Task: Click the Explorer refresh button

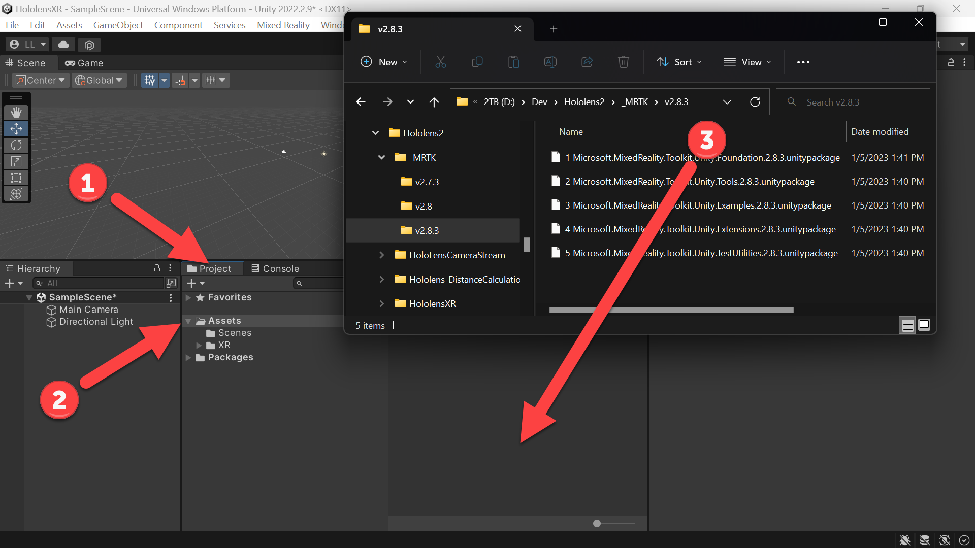Action: [755, 102]
